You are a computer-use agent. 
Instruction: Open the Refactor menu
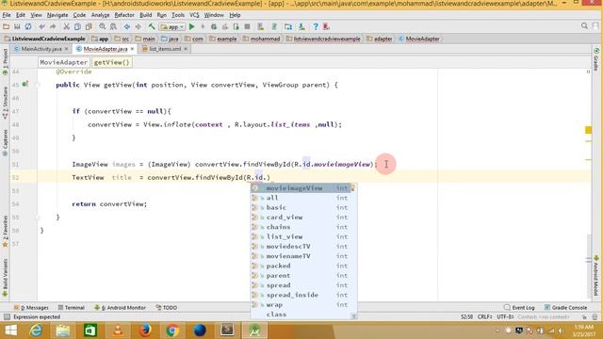(124, 15)
